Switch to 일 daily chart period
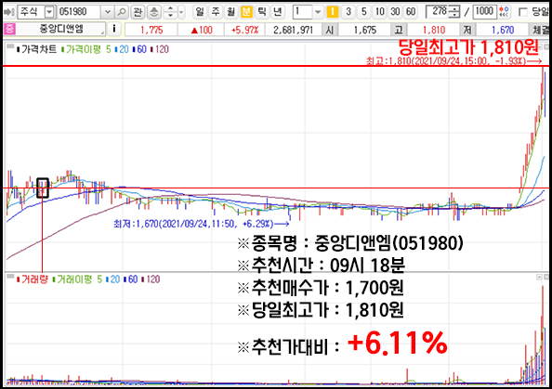 click(200, 12)
